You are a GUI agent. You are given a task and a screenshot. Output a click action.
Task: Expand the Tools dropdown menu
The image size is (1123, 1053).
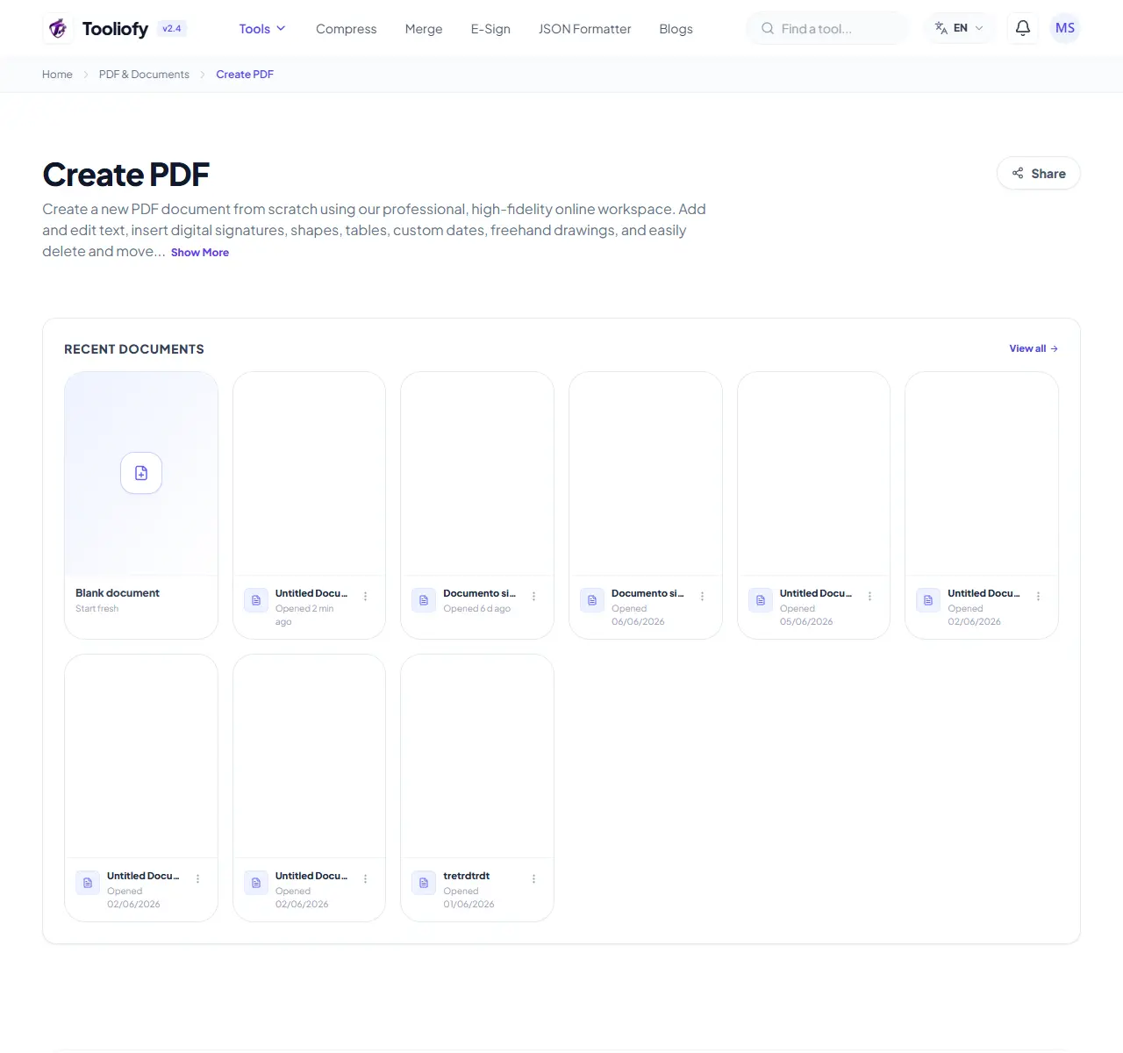pos(262,29)
